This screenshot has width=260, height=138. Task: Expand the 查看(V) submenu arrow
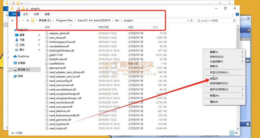click(x=242, y=52)
